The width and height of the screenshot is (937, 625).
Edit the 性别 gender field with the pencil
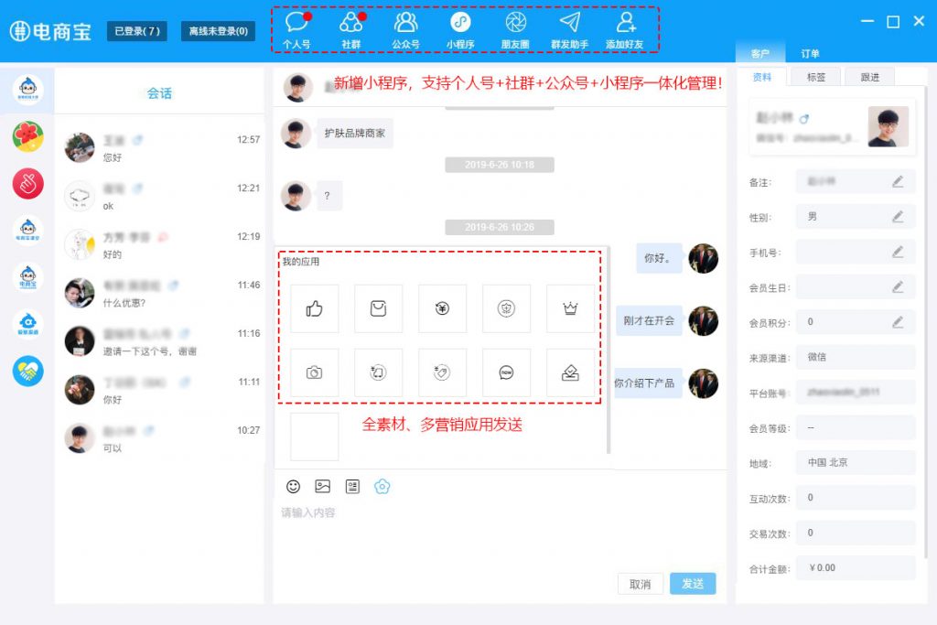pyautogui.click(x=898, y=217)
